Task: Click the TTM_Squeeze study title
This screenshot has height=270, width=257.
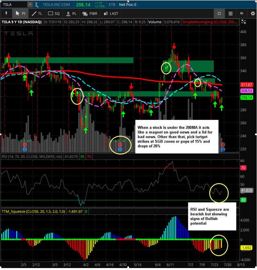Action: [x=33, y=211]
